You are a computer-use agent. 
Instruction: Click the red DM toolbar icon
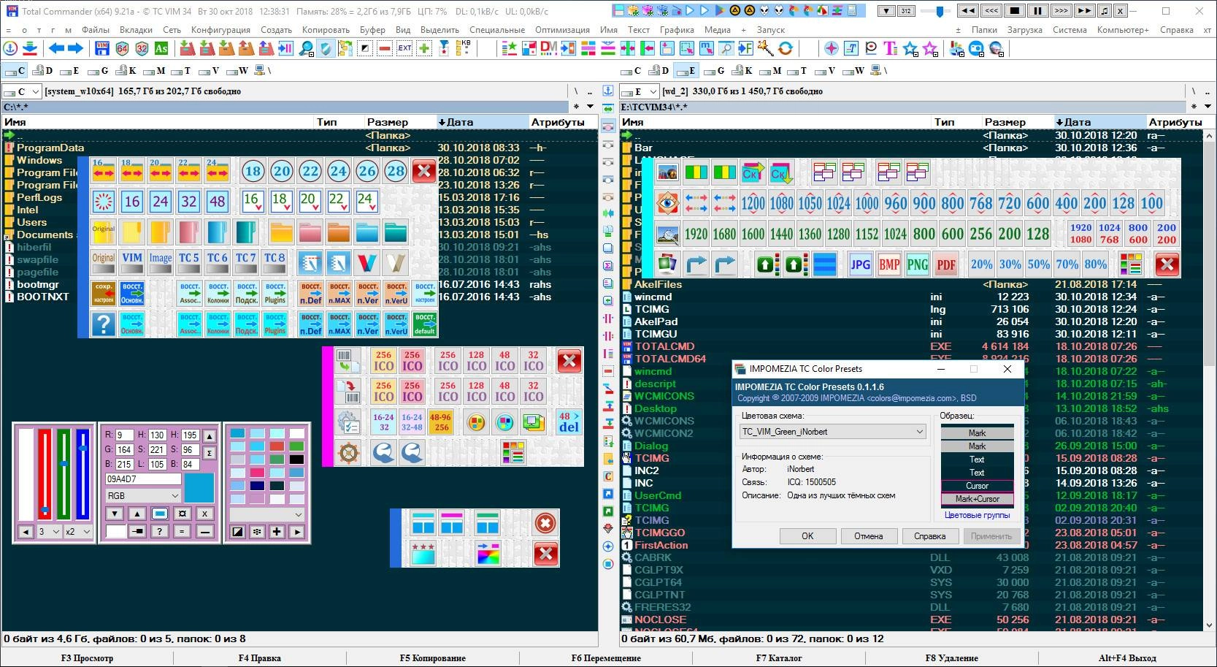click(x=548, y=49)
